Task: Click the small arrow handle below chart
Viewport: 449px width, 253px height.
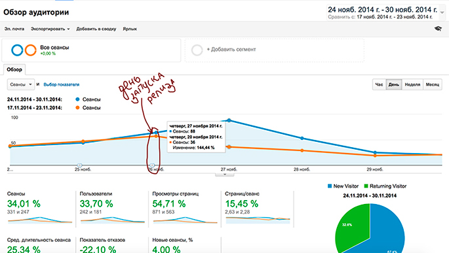Action: (x=224, y=174)
